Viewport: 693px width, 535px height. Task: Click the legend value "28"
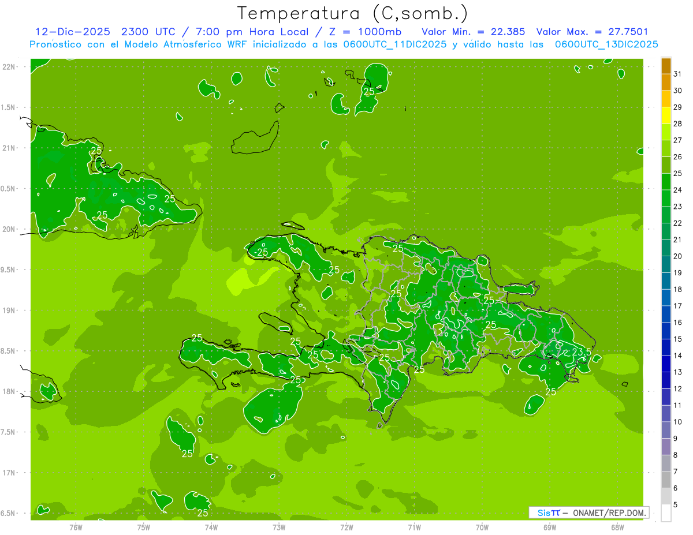[x=678, y=124]
